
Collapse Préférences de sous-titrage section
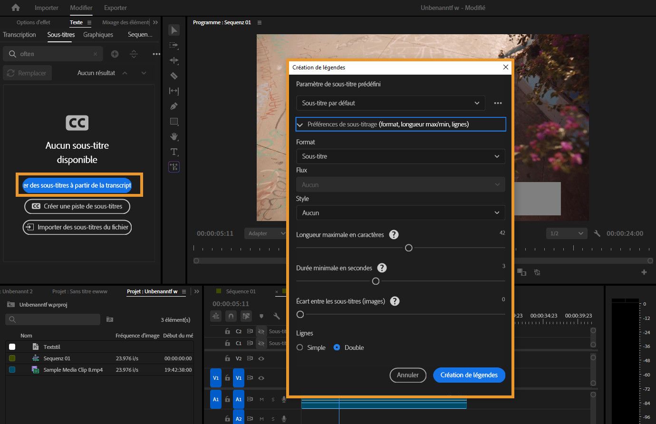(x=300, y=125)
